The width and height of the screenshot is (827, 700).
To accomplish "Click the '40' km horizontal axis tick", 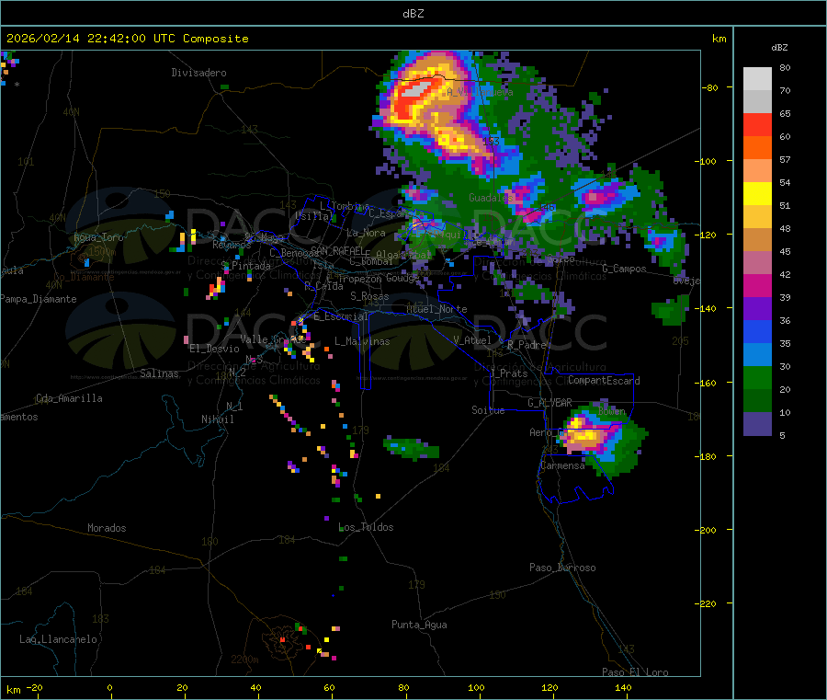I will pos(255,687).
